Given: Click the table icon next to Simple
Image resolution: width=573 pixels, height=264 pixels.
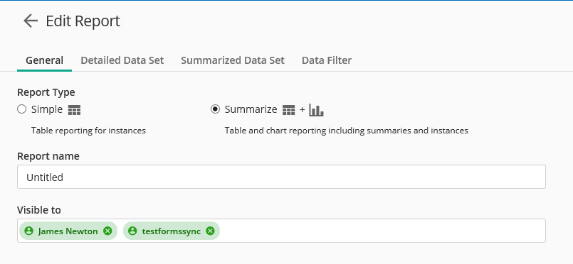Looking at the screenshot, I should coord(74,110).
